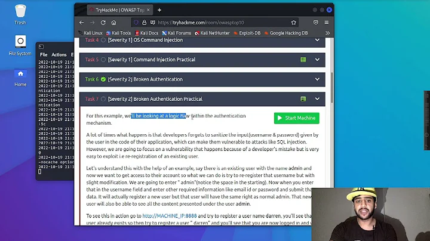
Task: Show more bookmarks toolbar items
Action: [327, 33]
